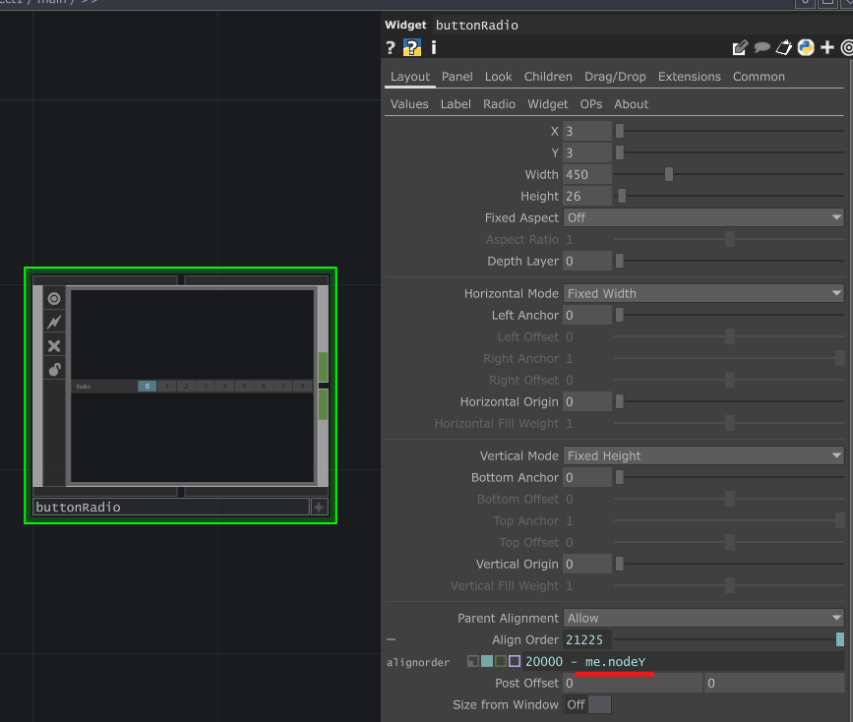Select the edit parameters pencil icon
The width and height of the screenshot is (853, 722).
pyautogui.click(x=739, y=46)
